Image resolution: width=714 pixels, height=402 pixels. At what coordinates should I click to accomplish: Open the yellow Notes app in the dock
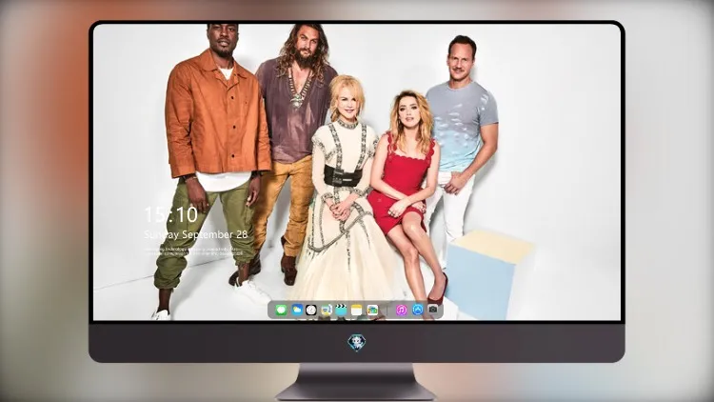click(x=357, y=310)
